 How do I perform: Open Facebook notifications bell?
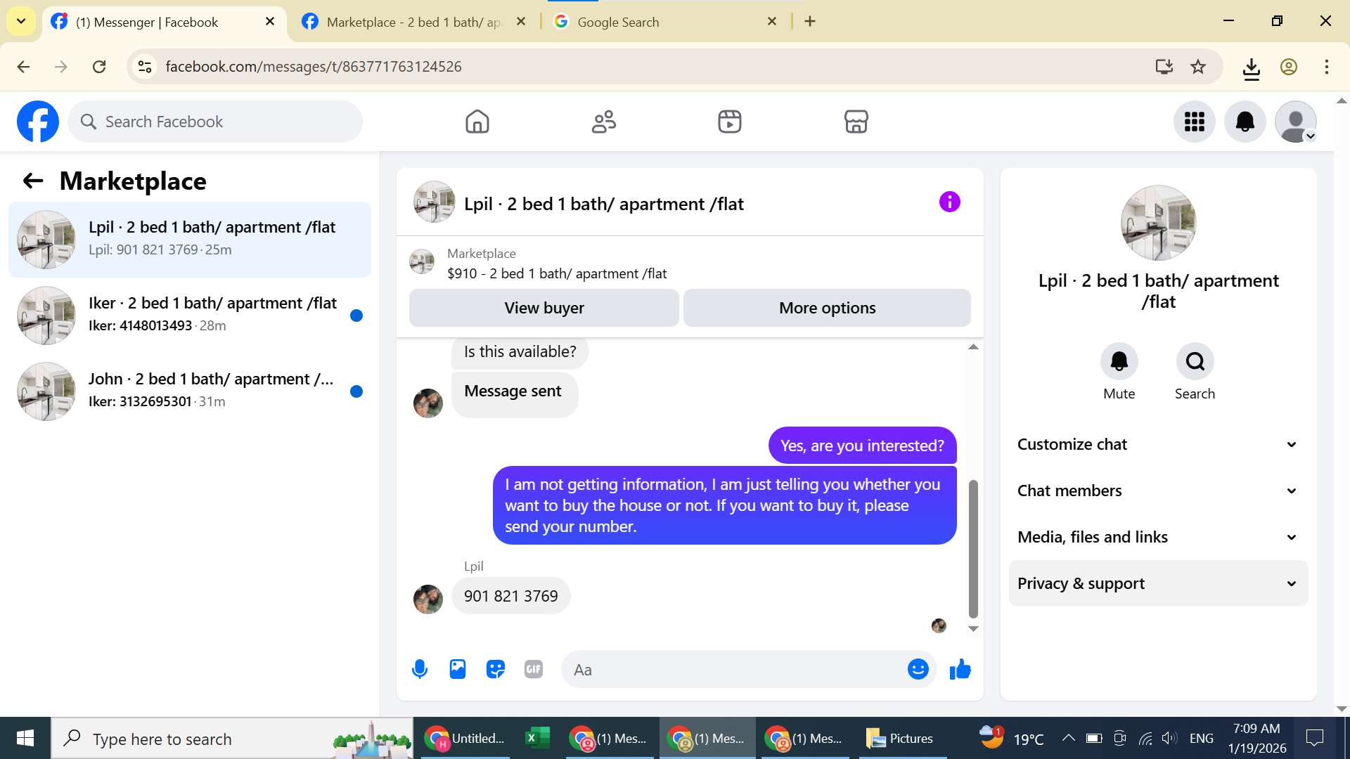tap(1245, 122)
